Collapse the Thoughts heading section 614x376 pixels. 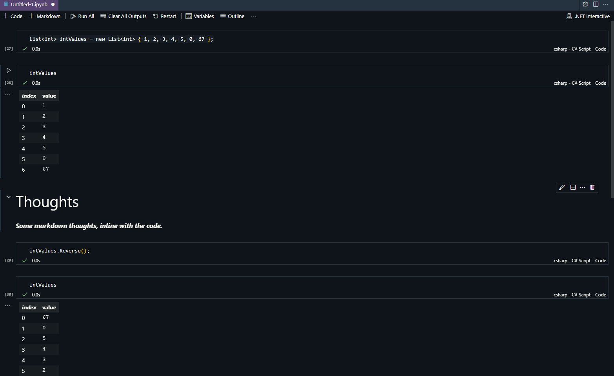(9, 197)
